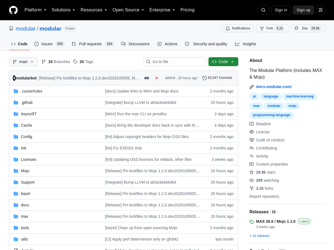Screen dimensions: 334x250
Task: Open commit '[lint] Fix EXE001 lints'
Action: (124, 148)
